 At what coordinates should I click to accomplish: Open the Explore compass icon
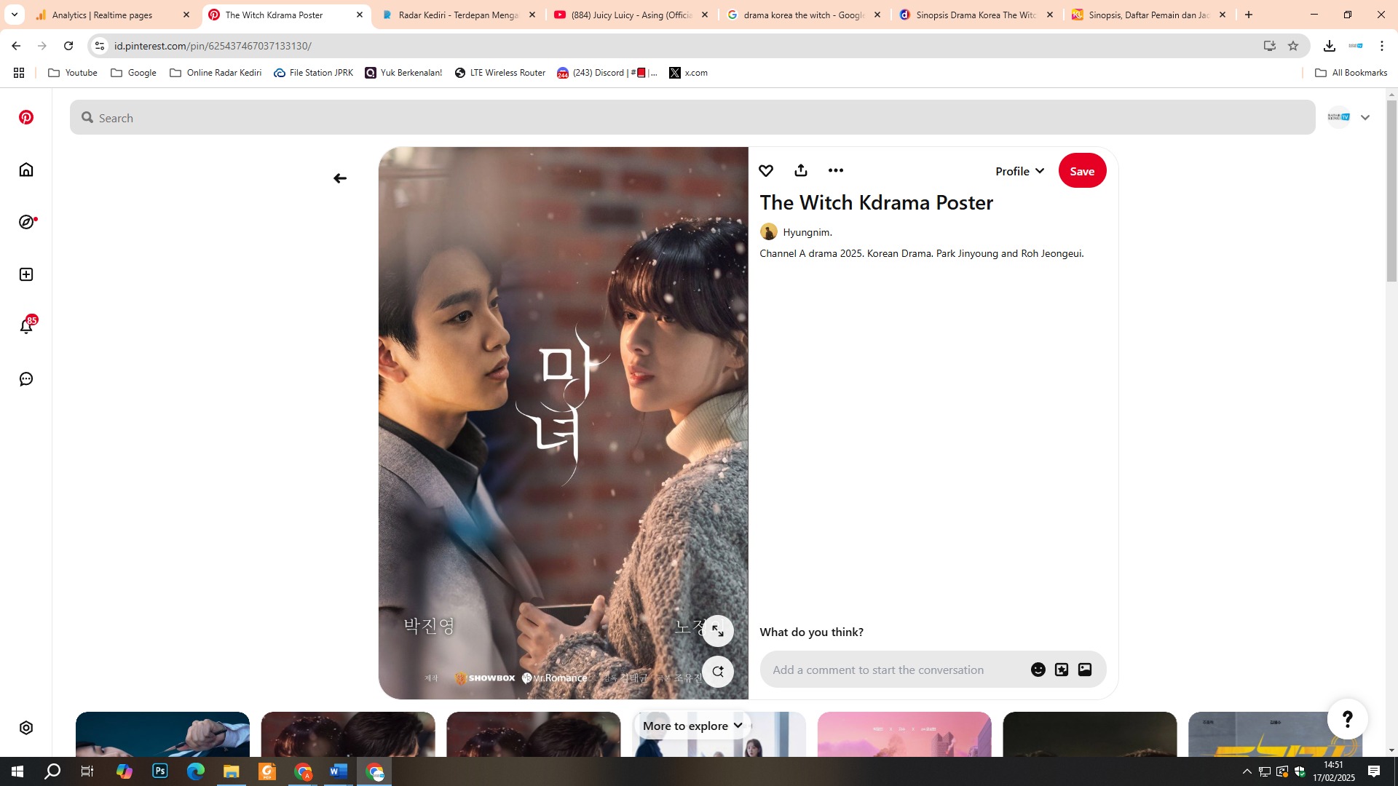[26, 222]
